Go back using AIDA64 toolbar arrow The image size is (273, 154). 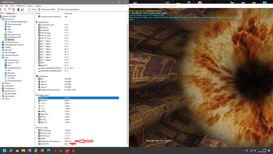click(1, 9)
